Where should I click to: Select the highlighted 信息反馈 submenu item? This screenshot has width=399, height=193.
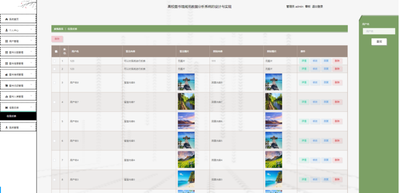(x=18, y=116)
